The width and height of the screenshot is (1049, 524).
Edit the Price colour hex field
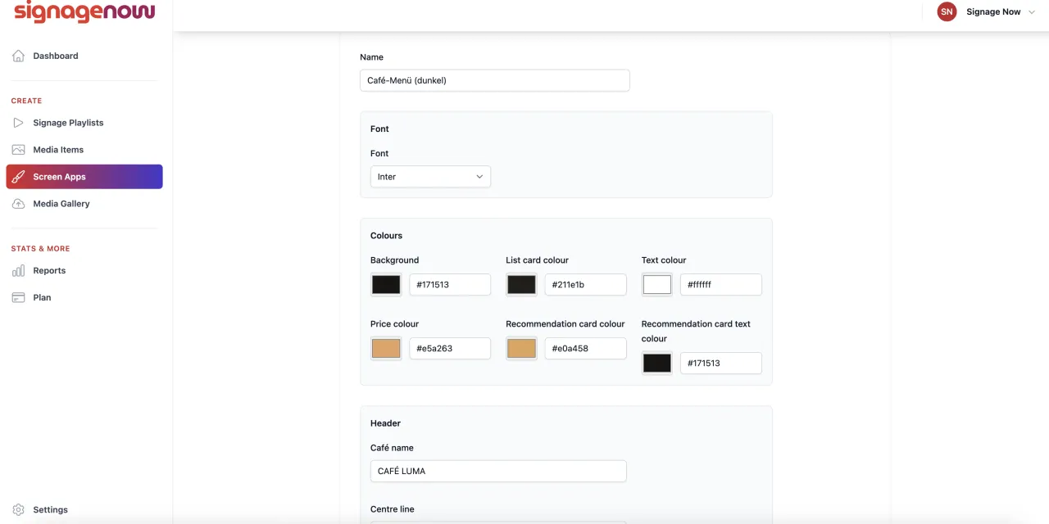point(450,348)
